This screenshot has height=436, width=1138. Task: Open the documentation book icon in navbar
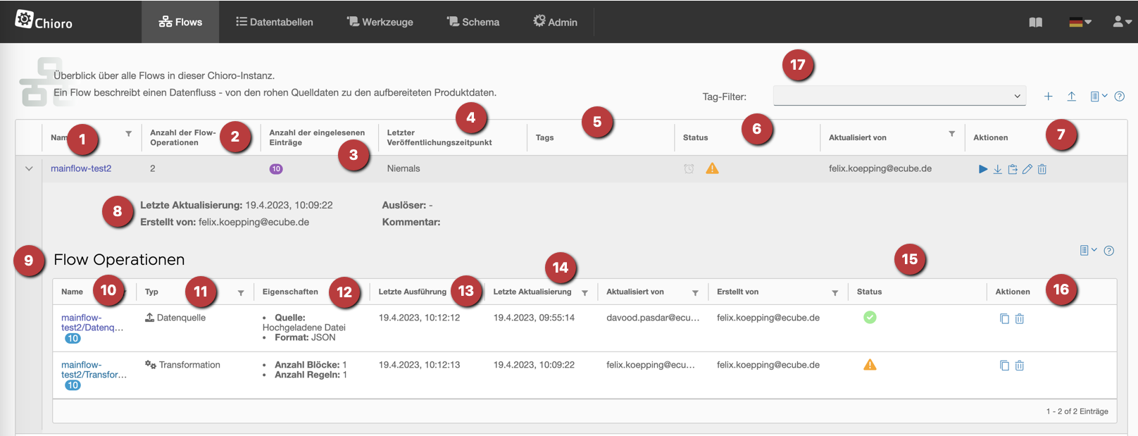(1035, 23)
